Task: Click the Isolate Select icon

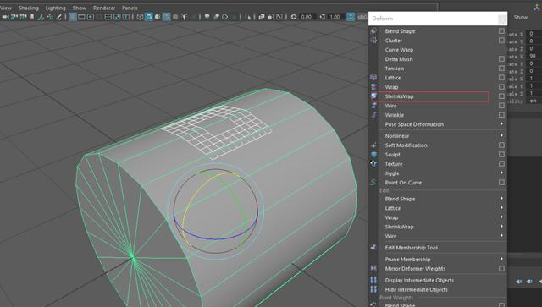Action: click(x=247, y=17)
